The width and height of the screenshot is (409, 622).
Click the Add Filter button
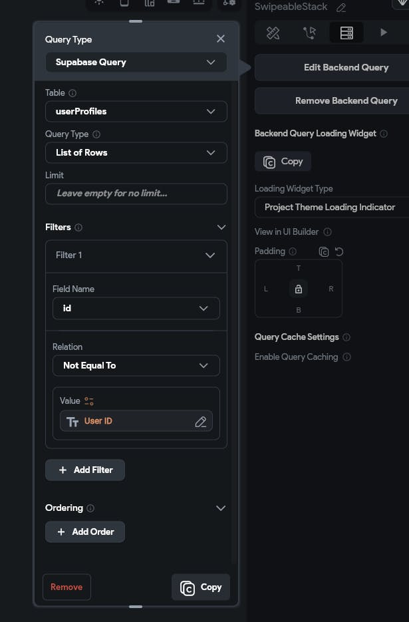coord(85,470)
